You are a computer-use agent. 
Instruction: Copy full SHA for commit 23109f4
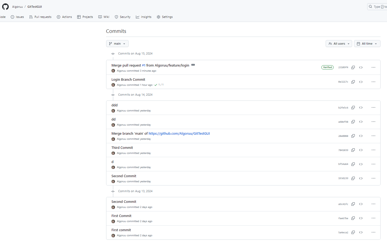(353, 67)
